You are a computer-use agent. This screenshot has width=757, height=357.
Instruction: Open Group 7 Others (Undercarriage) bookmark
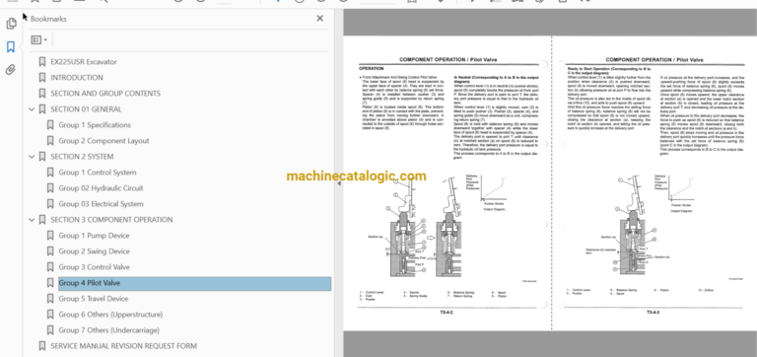pyautogui.click(x=109, y=330)
